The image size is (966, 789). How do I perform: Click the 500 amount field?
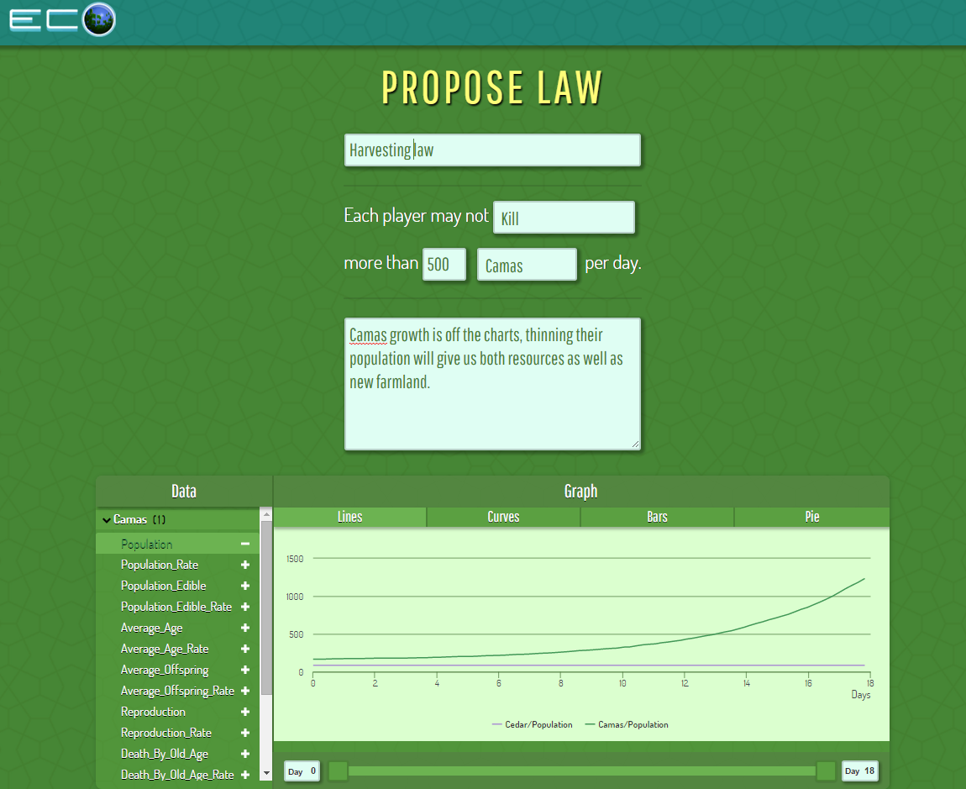[x=444, y=265]
